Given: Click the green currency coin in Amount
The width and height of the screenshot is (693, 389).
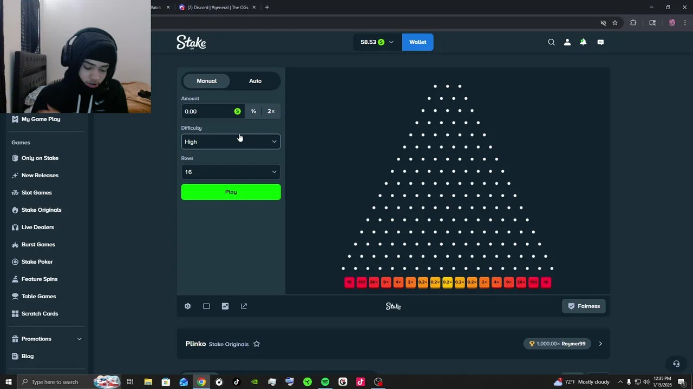Looking at the screenshot, I should (x=237, y=111).
